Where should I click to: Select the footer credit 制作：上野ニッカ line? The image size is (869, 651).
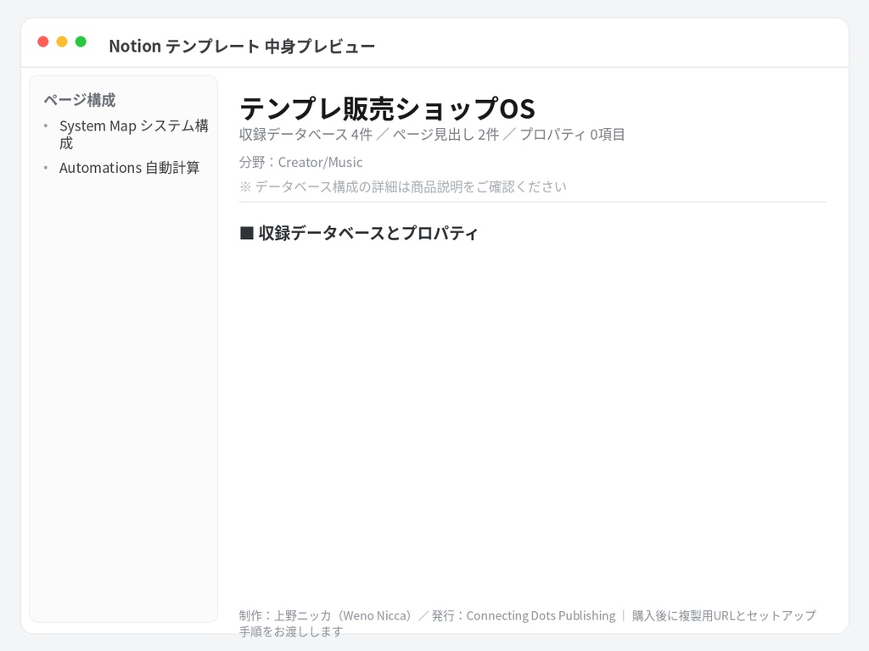527,623
